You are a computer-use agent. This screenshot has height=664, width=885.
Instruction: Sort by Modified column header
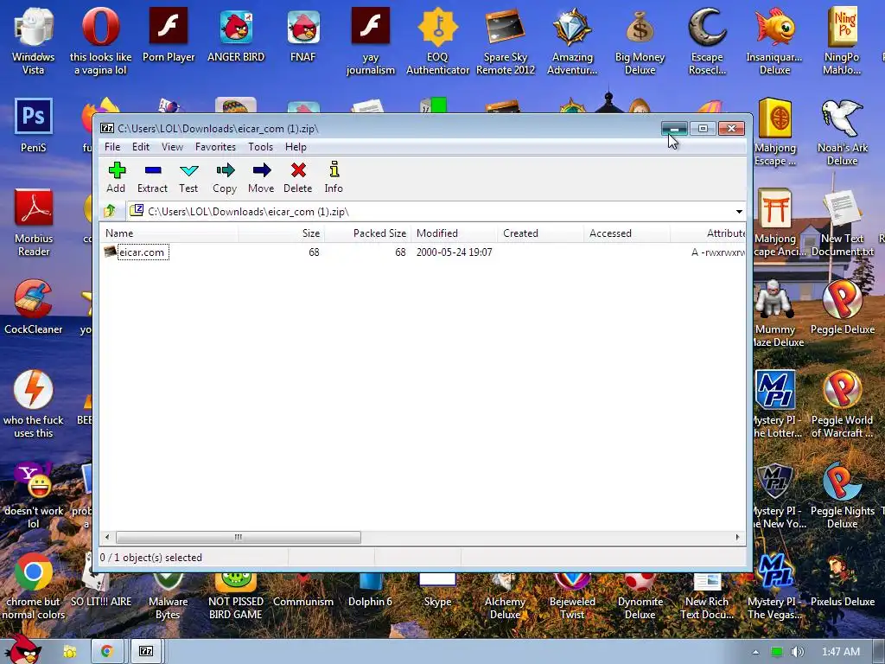(455, 233)
